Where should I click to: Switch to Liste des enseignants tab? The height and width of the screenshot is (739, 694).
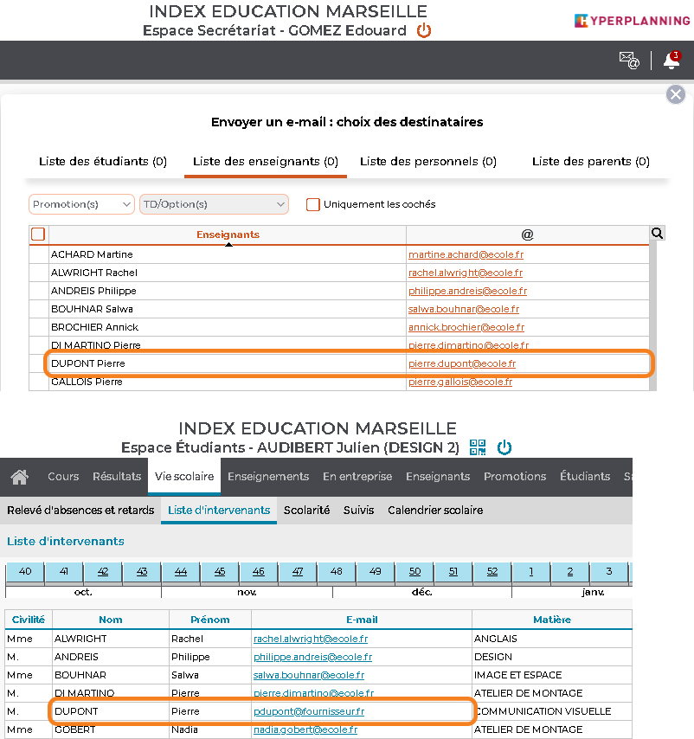[266, 162]
